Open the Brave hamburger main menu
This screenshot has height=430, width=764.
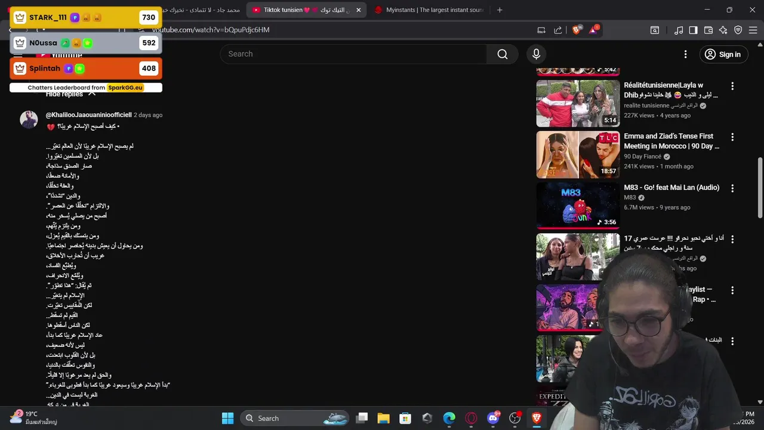[x=753, y=30]
